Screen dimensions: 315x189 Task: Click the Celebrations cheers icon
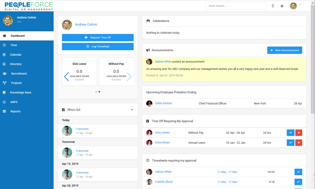tap(148, 21)
